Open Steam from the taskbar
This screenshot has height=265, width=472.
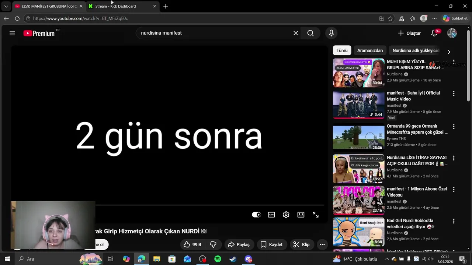point(233,259)
